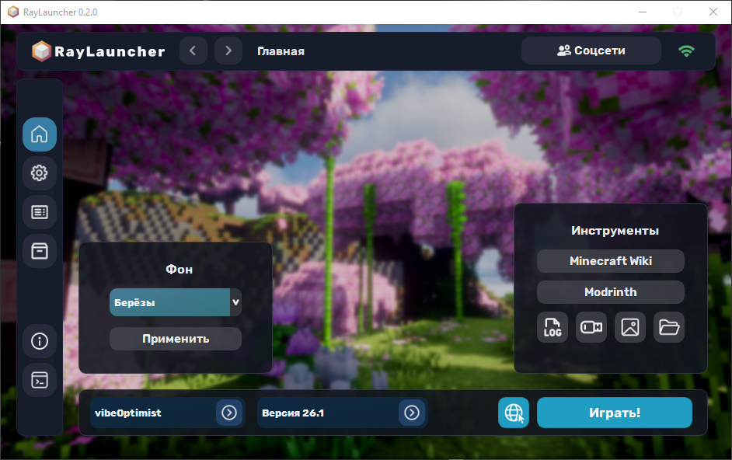Image resolution: width=732 pixels, height=460 pixels.
Task: Open the video camera recordings tool
Action: [x=591, y=327]
